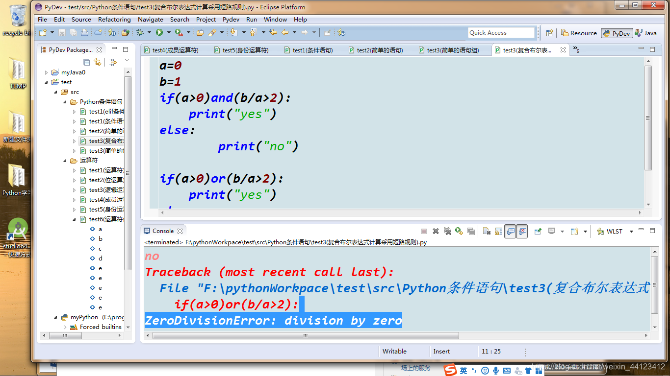Screen dimensions: 670x376
Task: Expand the myJava0 project node
Action: pos(47,72)
